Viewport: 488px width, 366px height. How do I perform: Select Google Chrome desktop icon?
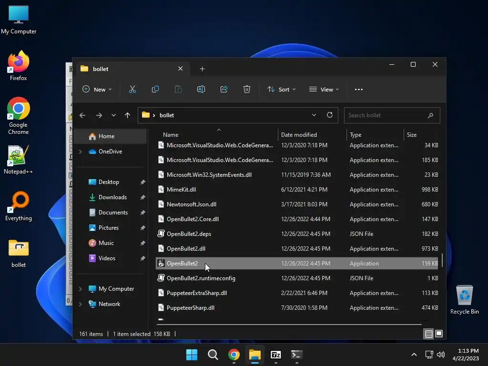19,116
